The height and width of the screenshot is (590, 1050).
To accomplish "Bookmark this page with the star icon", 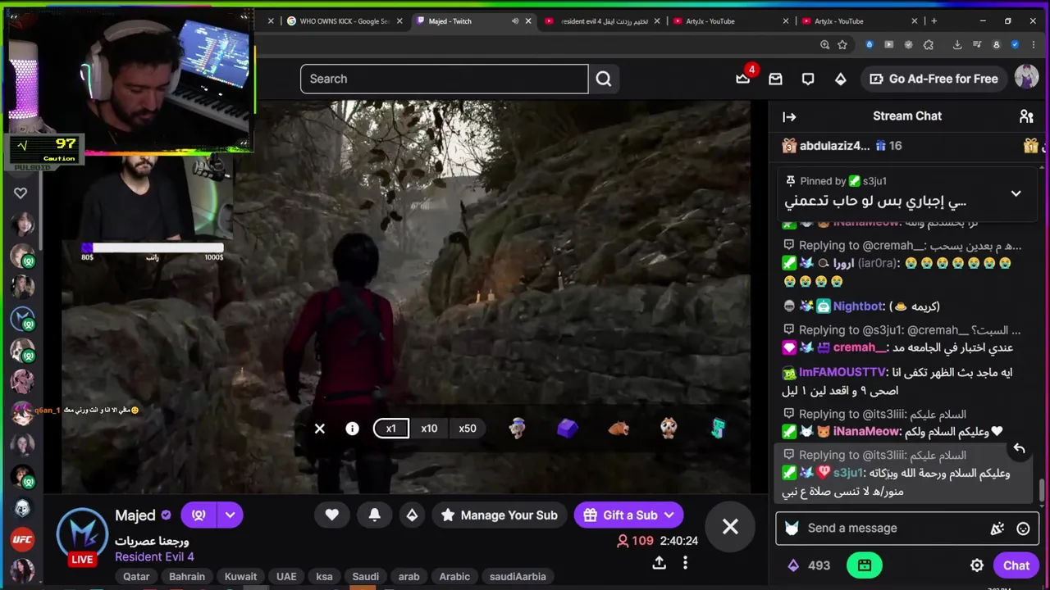I will pyautogui.click(x=842, y=45).
